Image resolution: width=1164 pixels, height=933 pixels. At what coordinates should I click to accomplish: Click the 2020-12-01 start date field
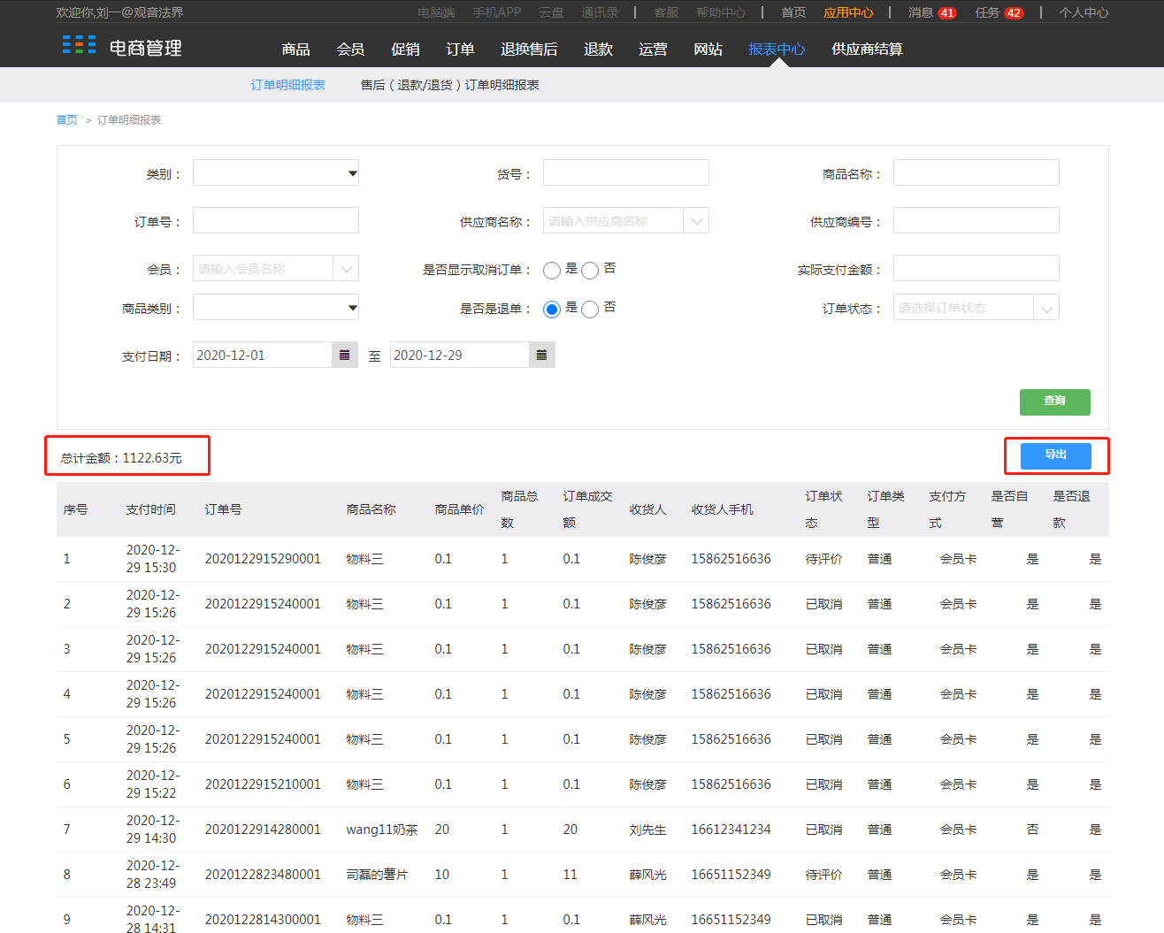263,355
